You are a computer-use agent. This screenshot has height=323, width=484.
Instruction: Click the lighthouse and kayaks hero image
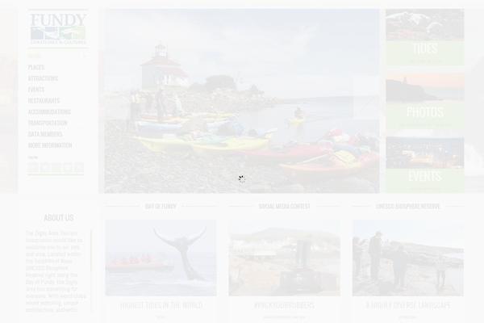(242, 101)
